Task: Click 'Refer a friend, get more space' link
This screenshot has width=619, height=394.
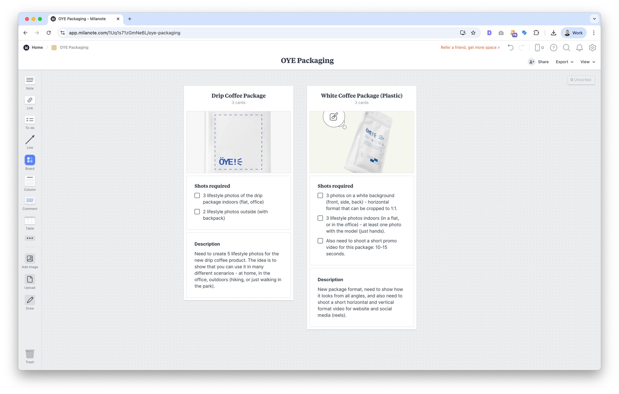Action: [470, 48]
